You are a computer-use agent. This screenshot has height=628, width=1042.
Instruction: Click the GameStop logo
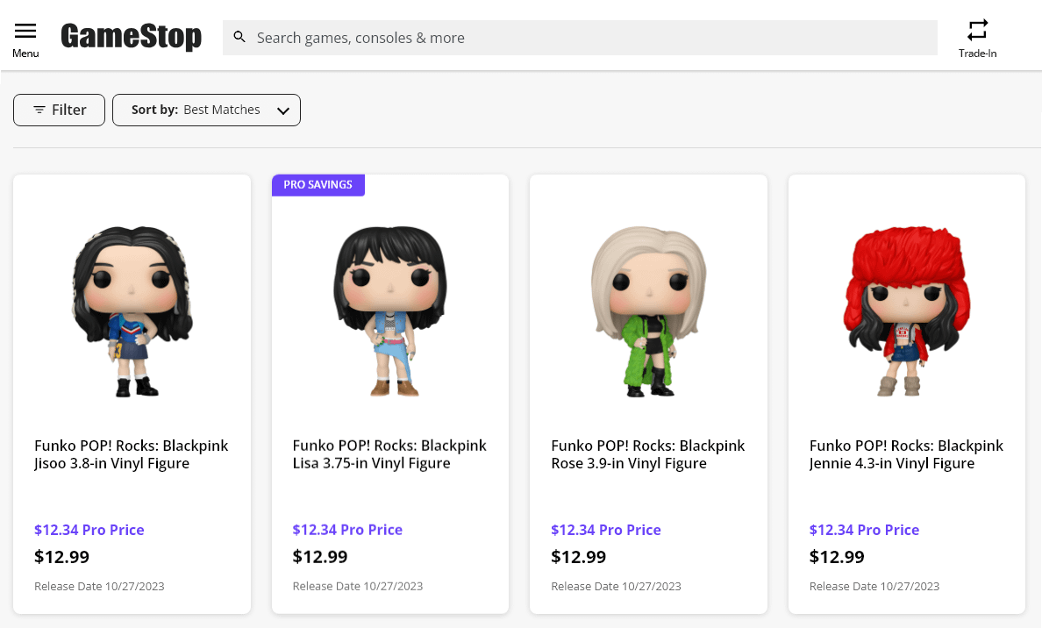(x=130, y=37)
